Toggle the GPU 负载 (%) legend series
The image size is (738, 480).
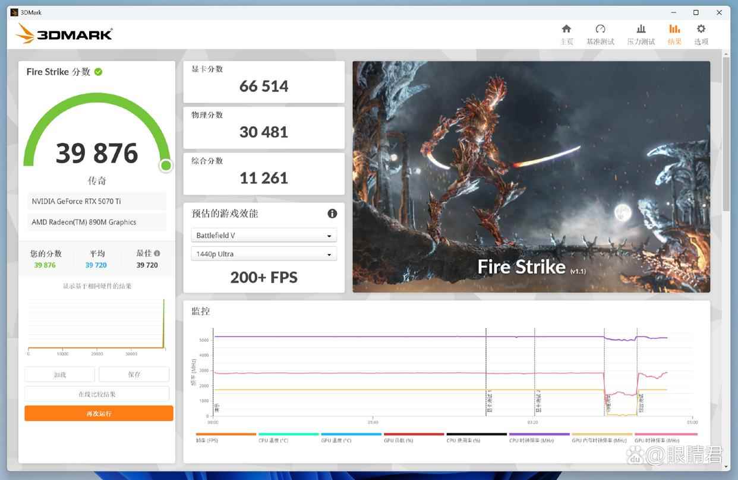click(x=414, y=438)
